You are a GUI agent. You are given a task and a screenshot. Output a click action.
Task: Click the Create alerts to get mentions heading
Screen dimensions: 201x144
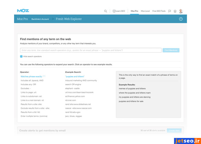pos(42,131)
